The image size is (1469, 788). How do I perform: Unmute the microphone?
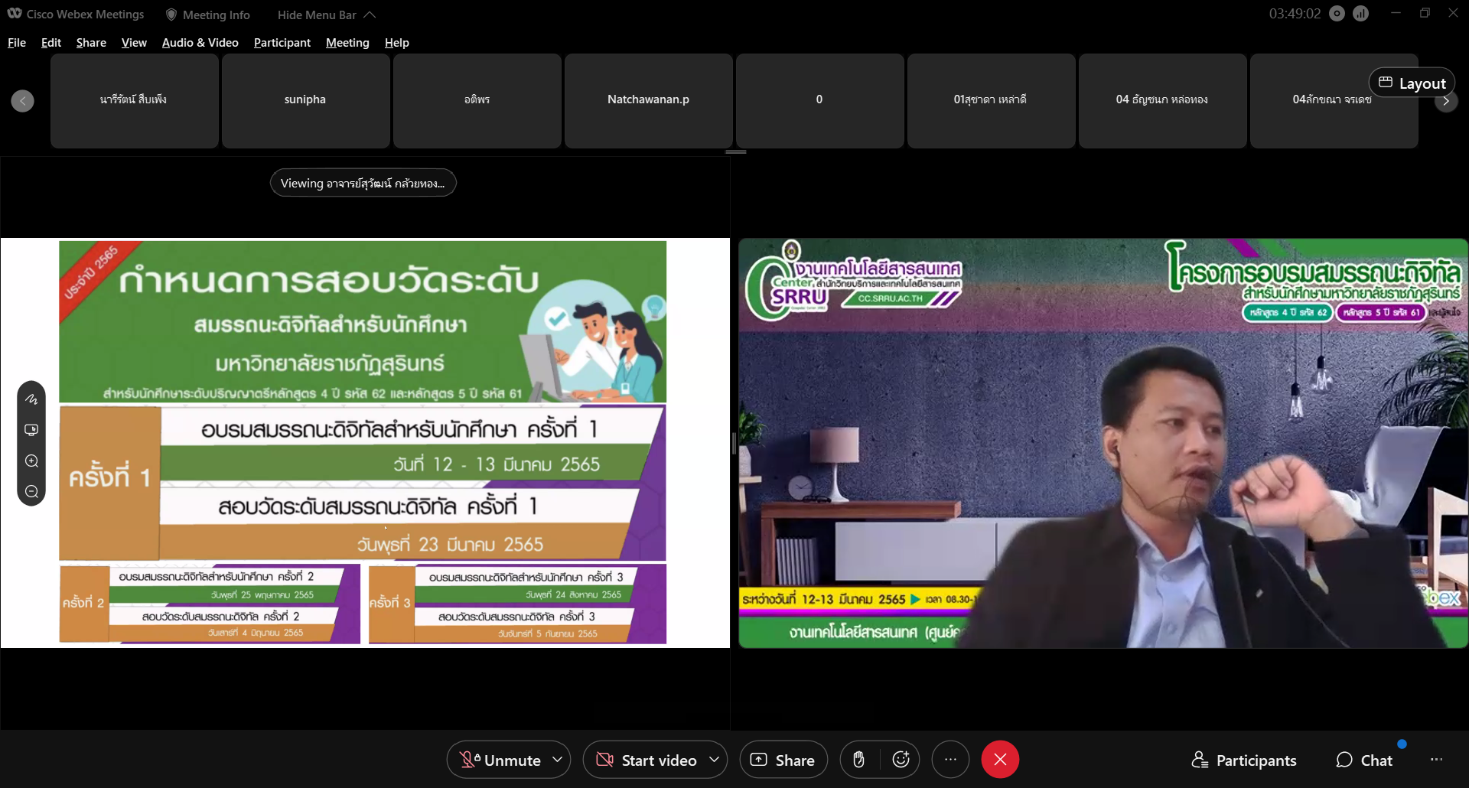pos(500,760)
